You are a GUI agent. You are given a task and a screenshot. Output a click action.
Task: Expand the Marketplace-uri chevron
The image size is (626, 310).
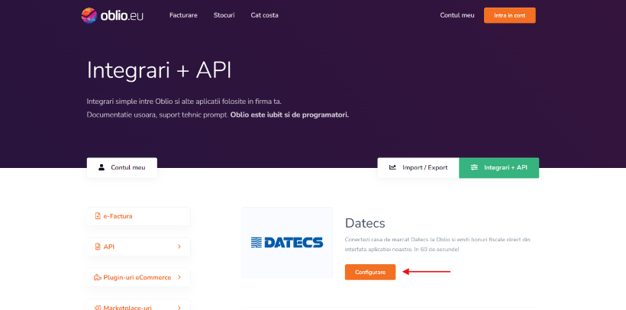(x=179, y=308)
